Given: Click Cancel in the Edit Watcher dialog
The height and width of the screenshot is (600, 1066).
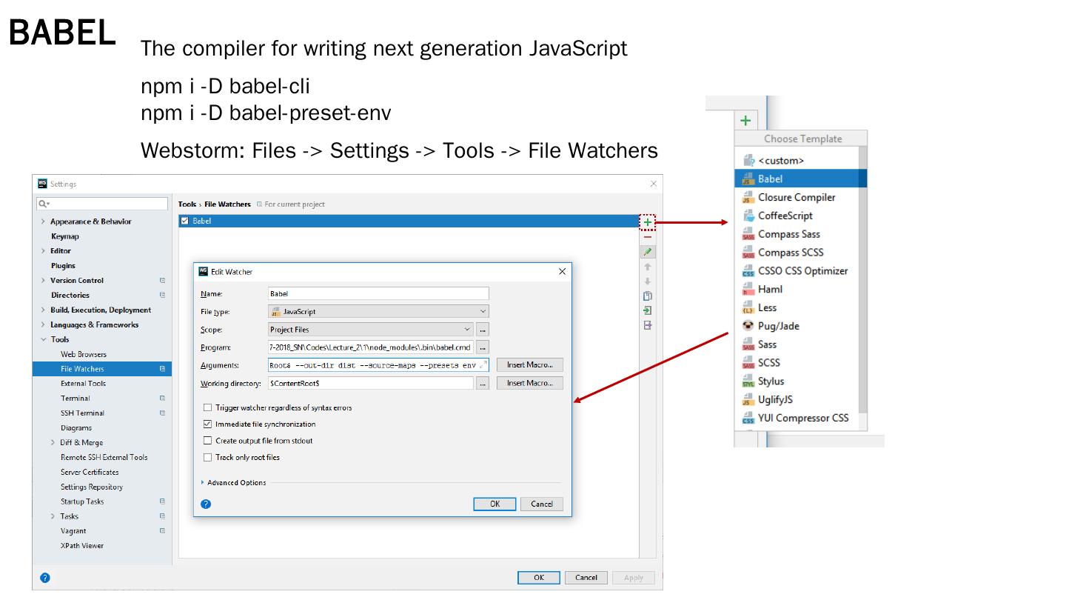Looking at the screenshot, I should click(541, 504).
